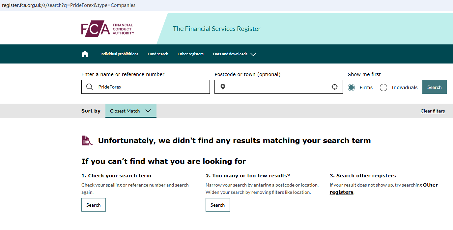The image size is (453, 230).
Task: Select the Individuals radio button
Action: pyautogui.click(x=383, y=88)
